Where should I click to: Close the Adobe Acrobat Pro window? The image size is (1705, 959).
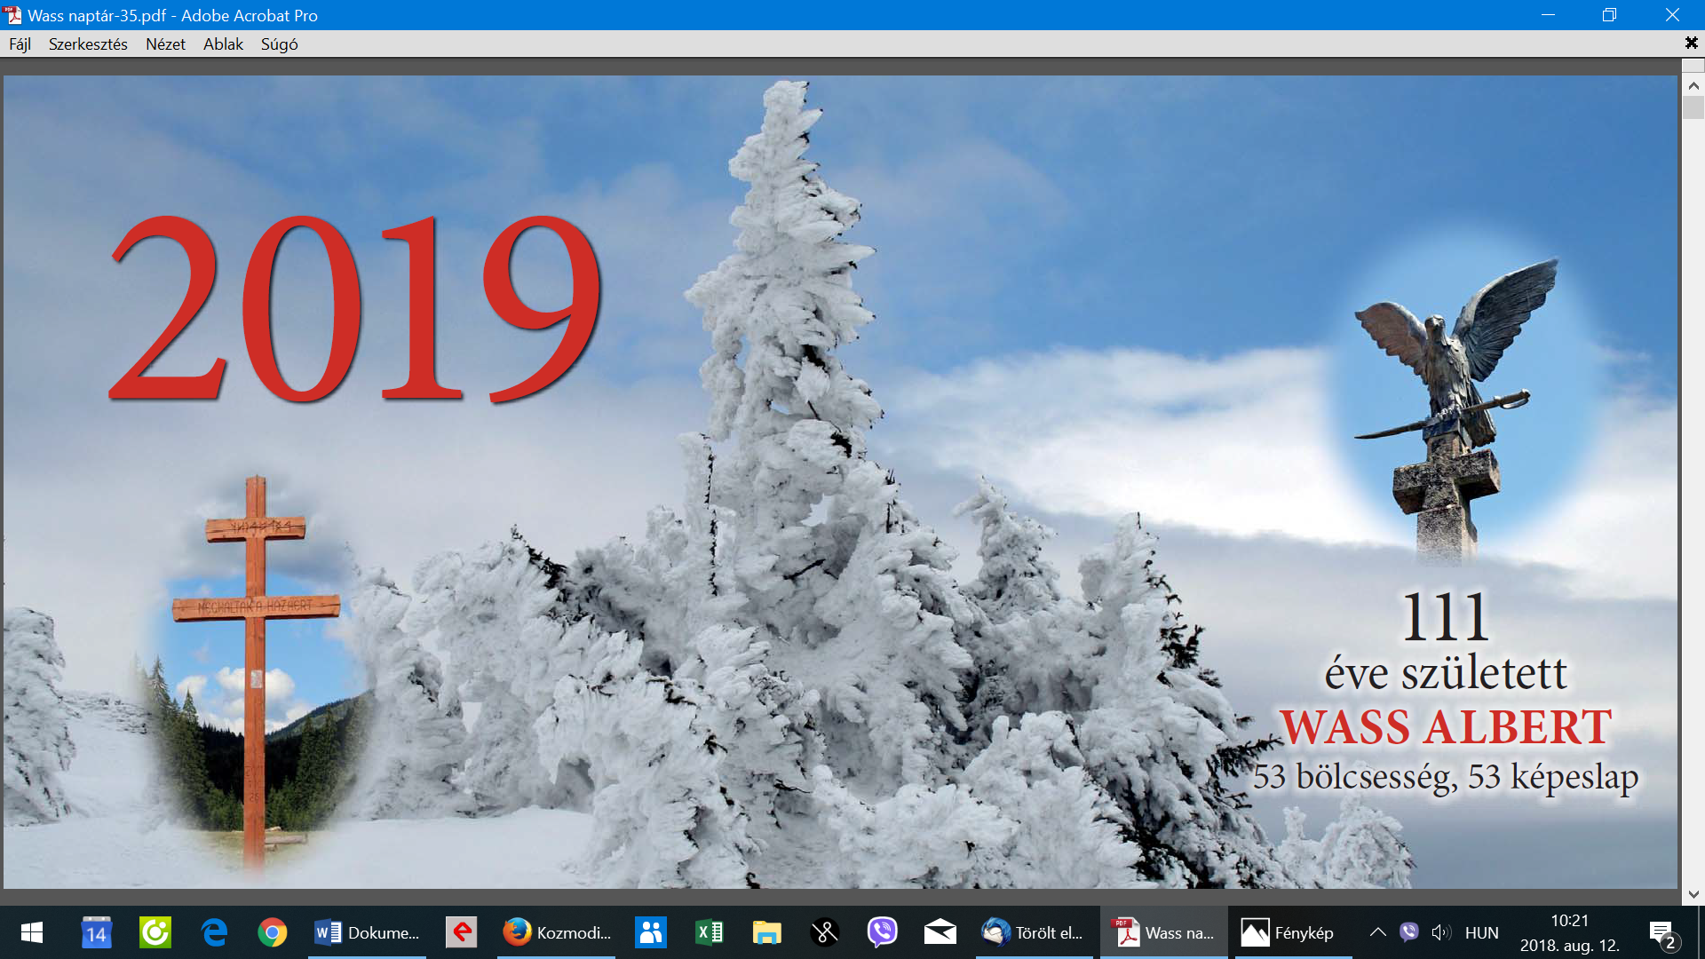(x=1672, y=15)
